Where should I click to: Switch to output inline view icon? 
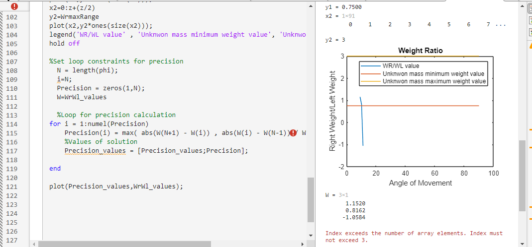coord(530,21)
